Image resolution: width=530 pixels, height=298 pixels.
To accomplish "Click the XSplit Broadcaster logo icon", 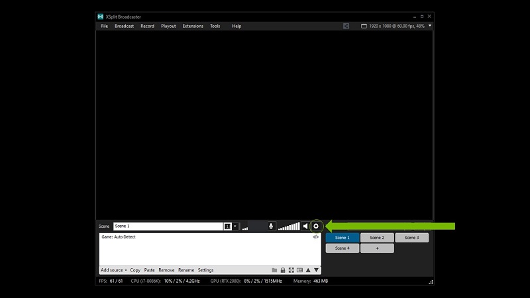I will [x=101, y=17].
